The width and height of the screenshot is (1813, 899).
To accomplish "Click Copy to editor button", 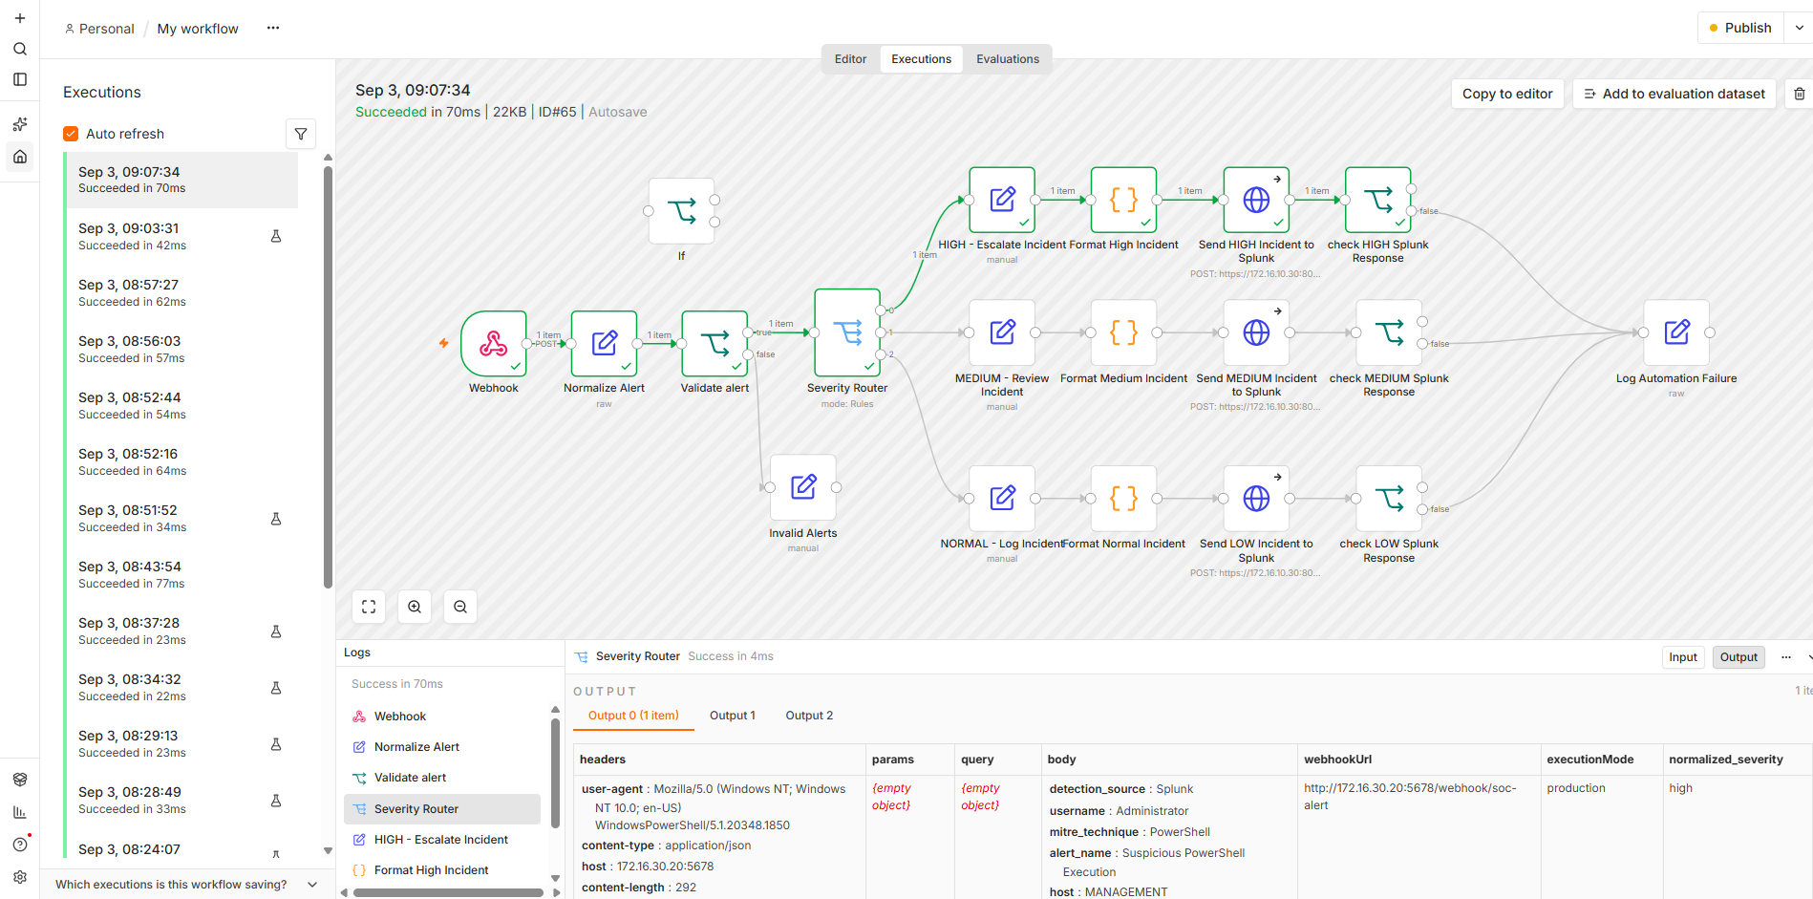I will (x=1507, y=94).
